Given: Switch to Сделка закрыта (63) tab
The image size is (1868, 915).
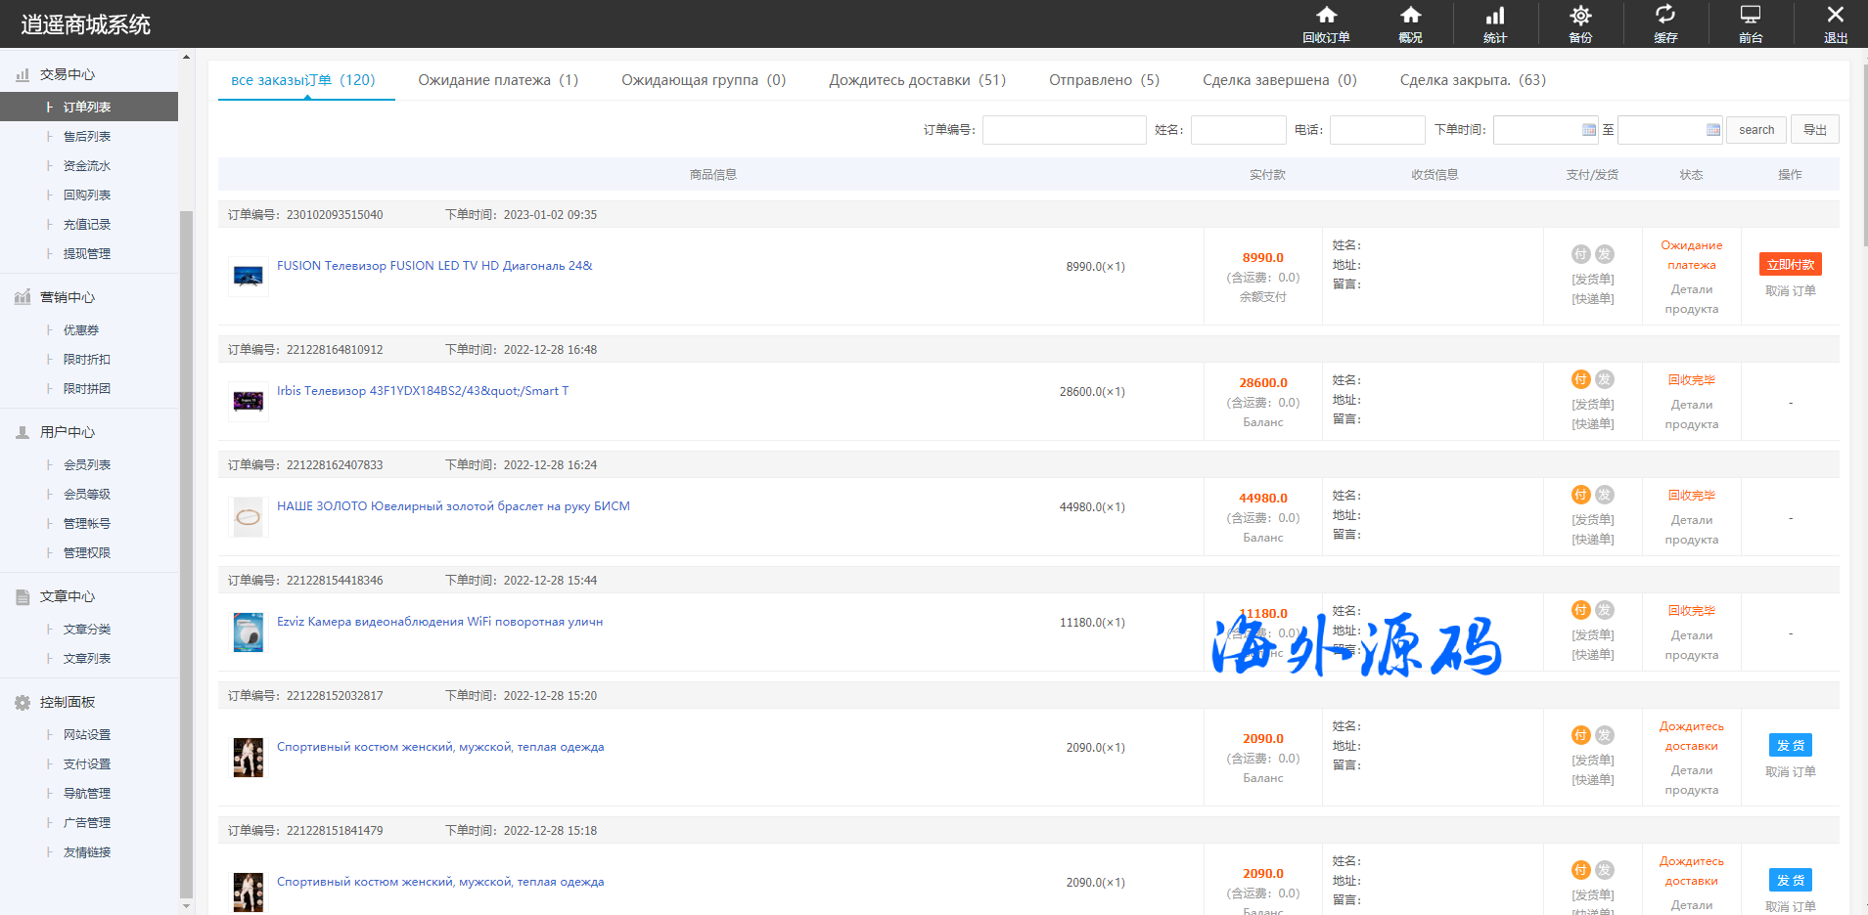Looking at the screenshot, I should coord(1472,80).
